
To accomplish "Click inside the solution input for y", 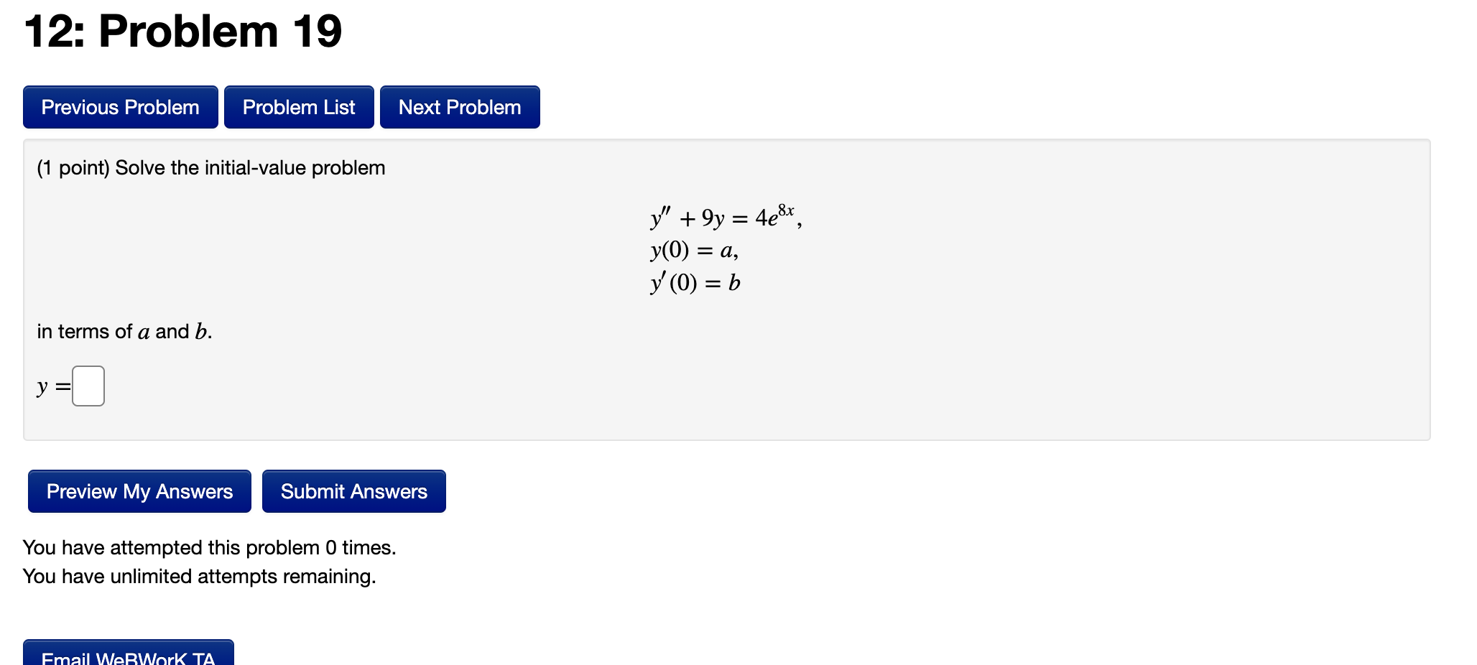I will click(x=87, y=385).
